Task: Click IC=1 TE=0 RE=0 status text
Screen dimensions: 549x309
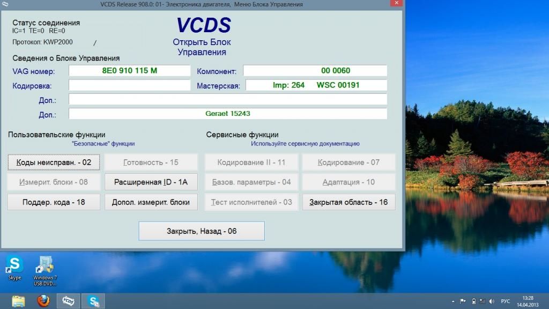Action: pyautogui.click(x=39, y=31)
